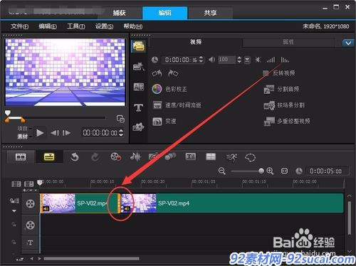Open the time remapping running-figure icon
This screenshot has width=356, height=266.
click(231, 157)
